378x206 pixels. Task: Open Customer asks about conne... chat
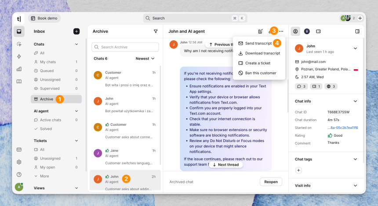tap(125, 131)
